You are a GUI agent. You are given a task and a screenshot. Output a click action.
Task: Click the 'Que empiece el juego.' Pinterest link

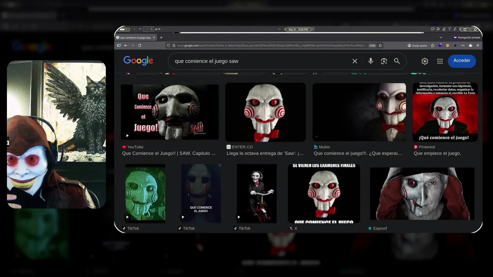click(437, 153)
